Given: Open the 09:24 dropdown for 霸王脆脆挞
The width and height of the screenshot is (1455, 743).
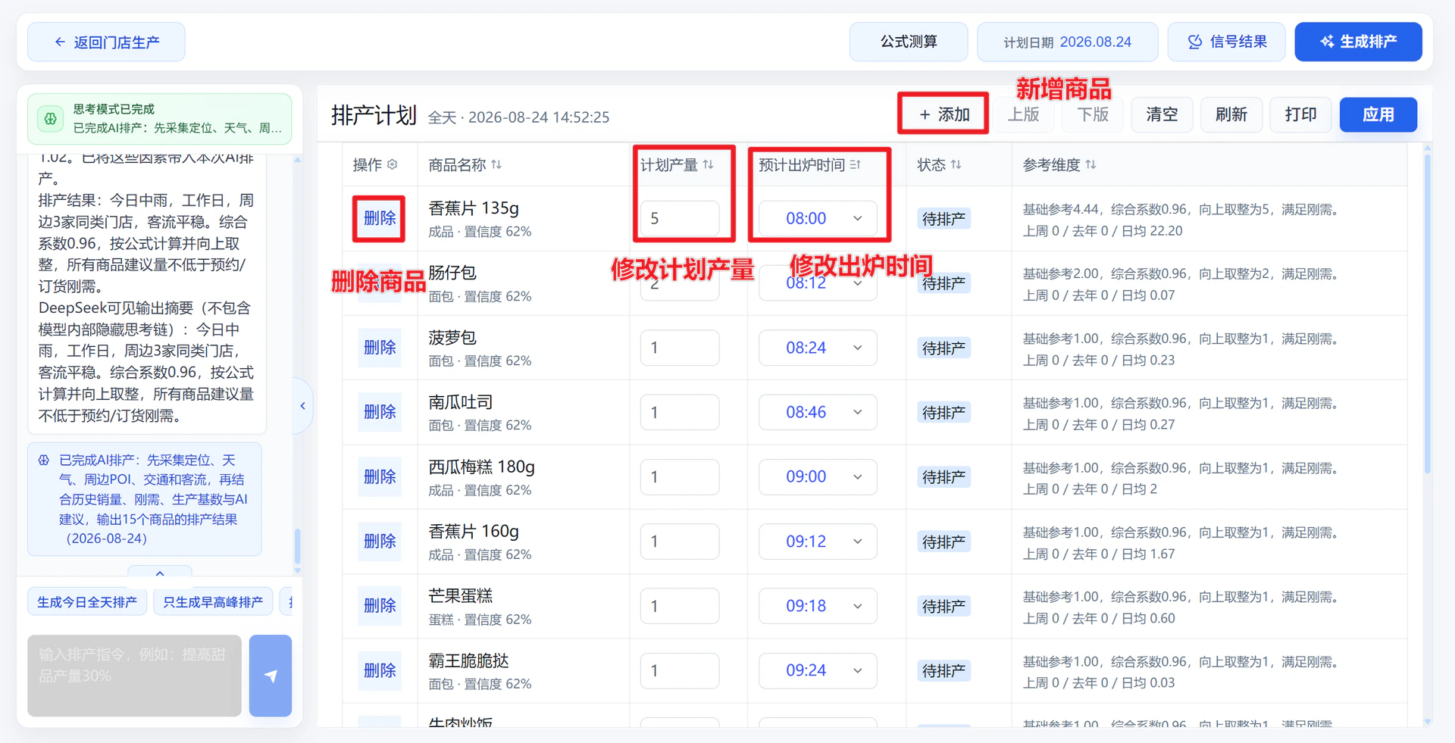Looking at the screenshot, I should click(x=818, y=670).
